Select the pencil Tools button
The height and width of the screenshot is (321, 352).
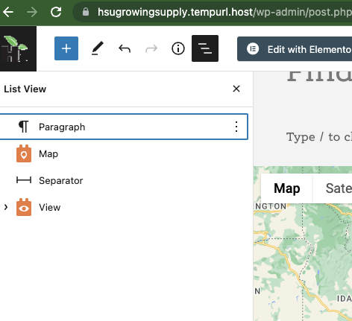[98, 48]
